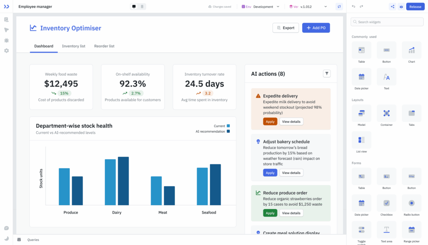The height and width of the screenshot is (245, 428).
Task: Click the share icon in the top bar
Action: click(392, 6)
